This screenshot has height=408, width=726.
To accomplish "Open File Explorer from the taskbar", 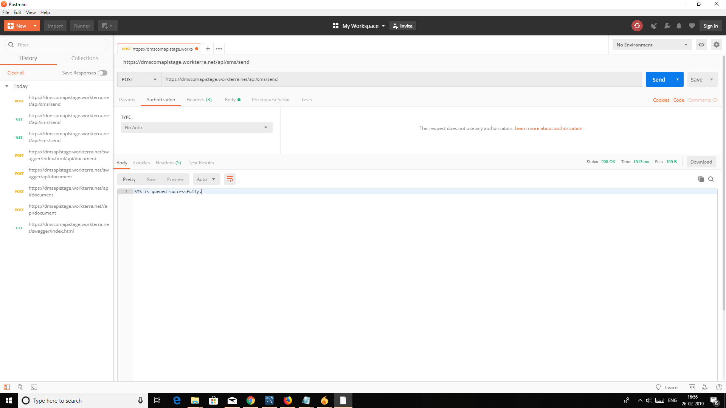I will (x=195, y=400).
